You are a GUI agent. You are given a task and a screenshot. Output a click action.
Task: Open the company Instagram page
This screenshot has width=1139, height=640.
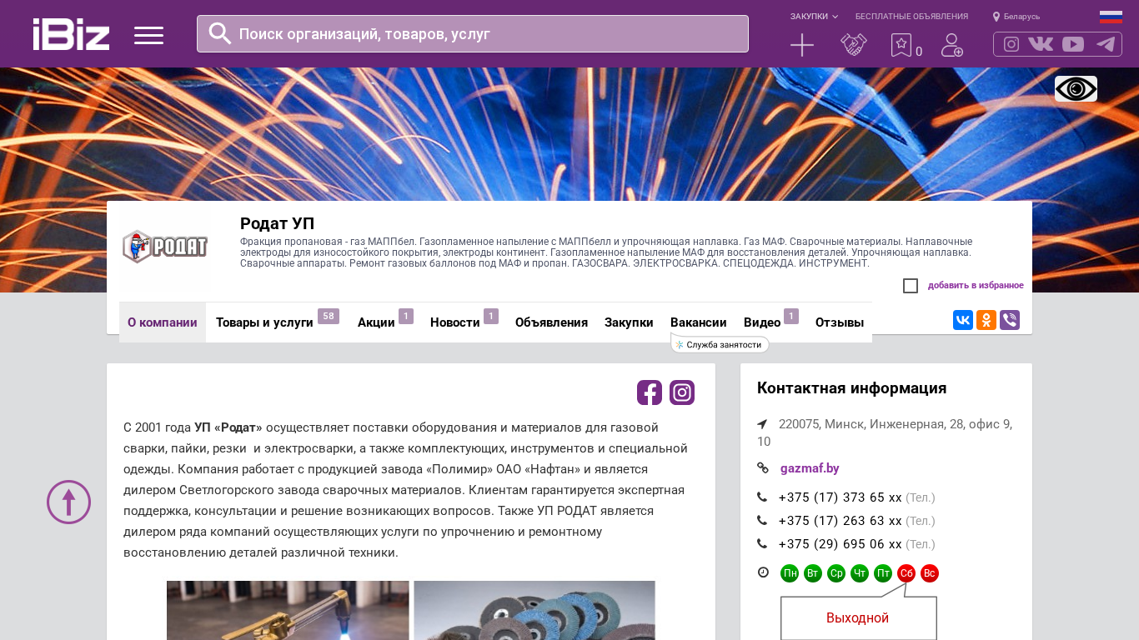pyautogui.click(x=682, y=392)
